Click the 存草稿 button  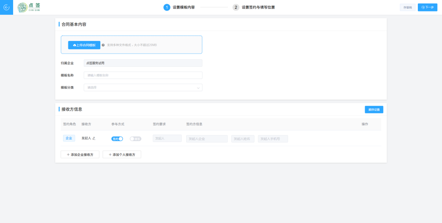point(408,7)
